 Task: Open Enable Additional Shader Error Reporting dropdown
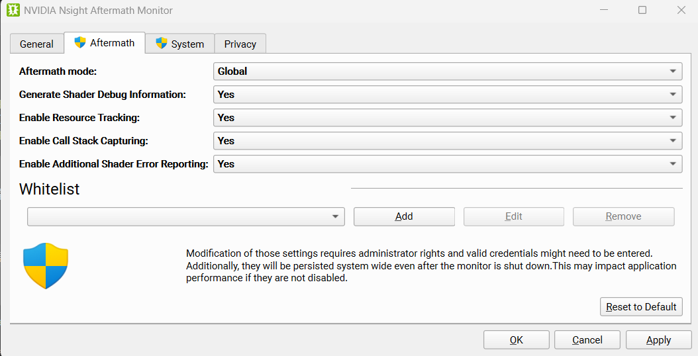click(x=448, y=163)
